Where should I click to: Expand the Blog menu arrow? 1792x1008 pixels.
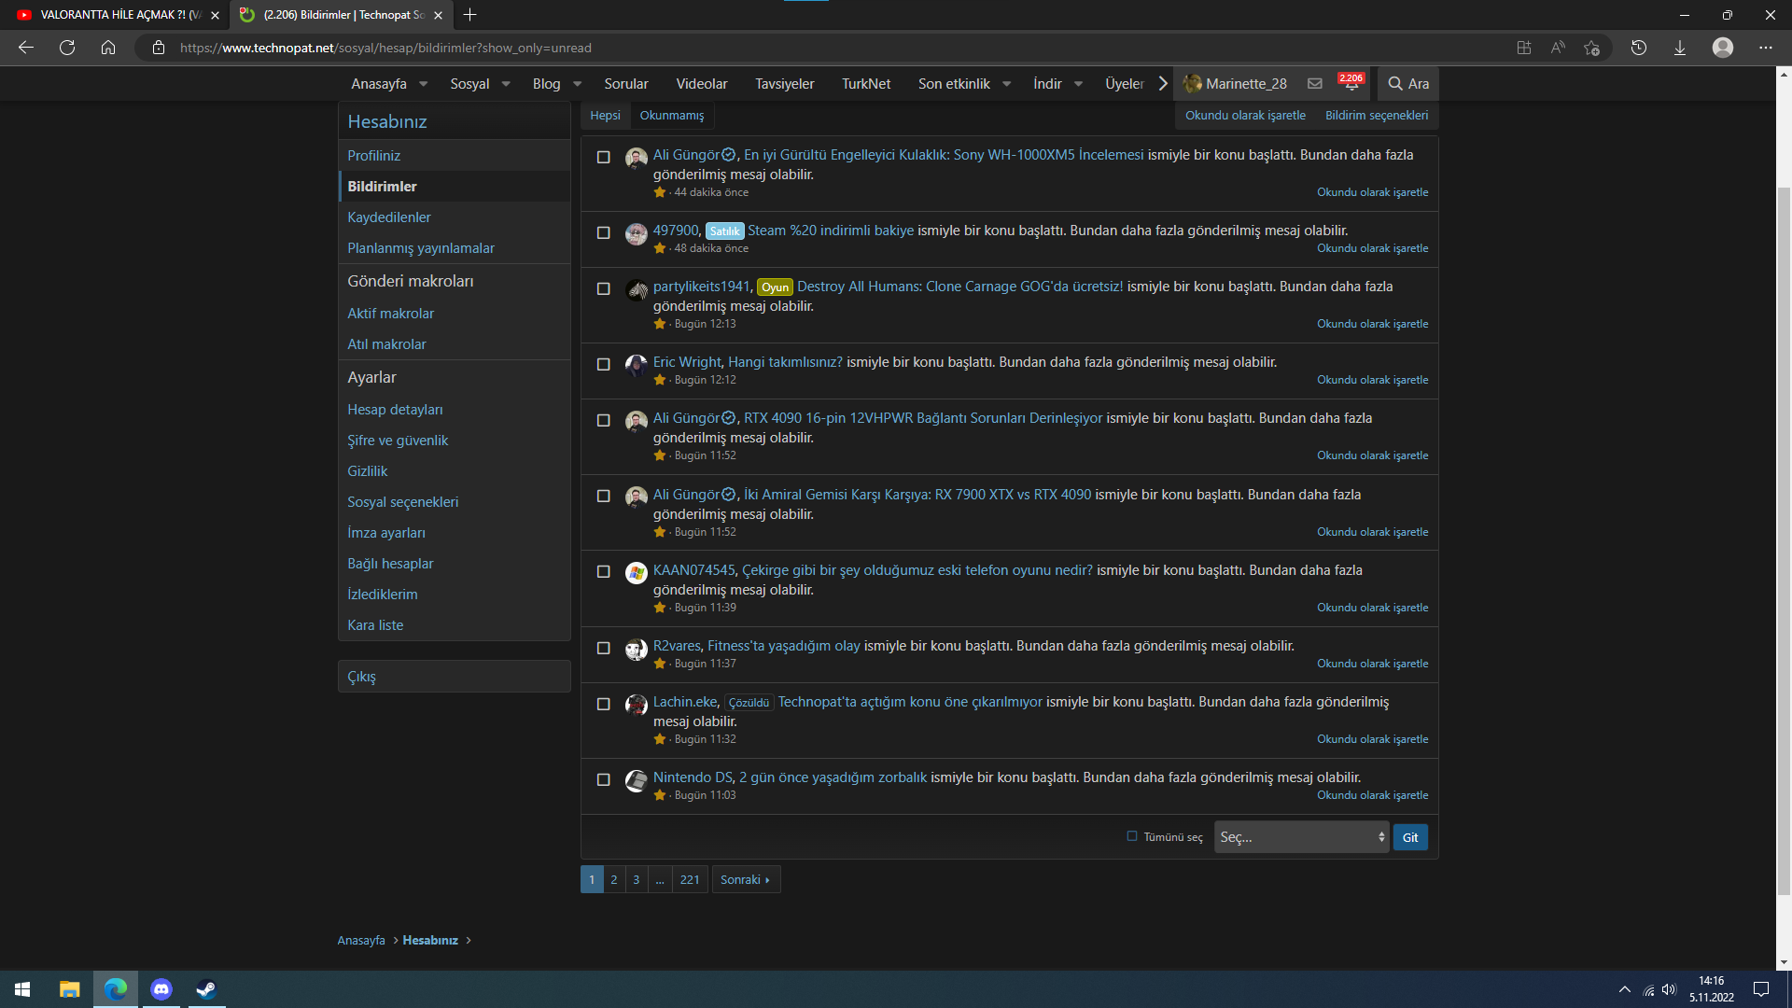click(577, 84)
